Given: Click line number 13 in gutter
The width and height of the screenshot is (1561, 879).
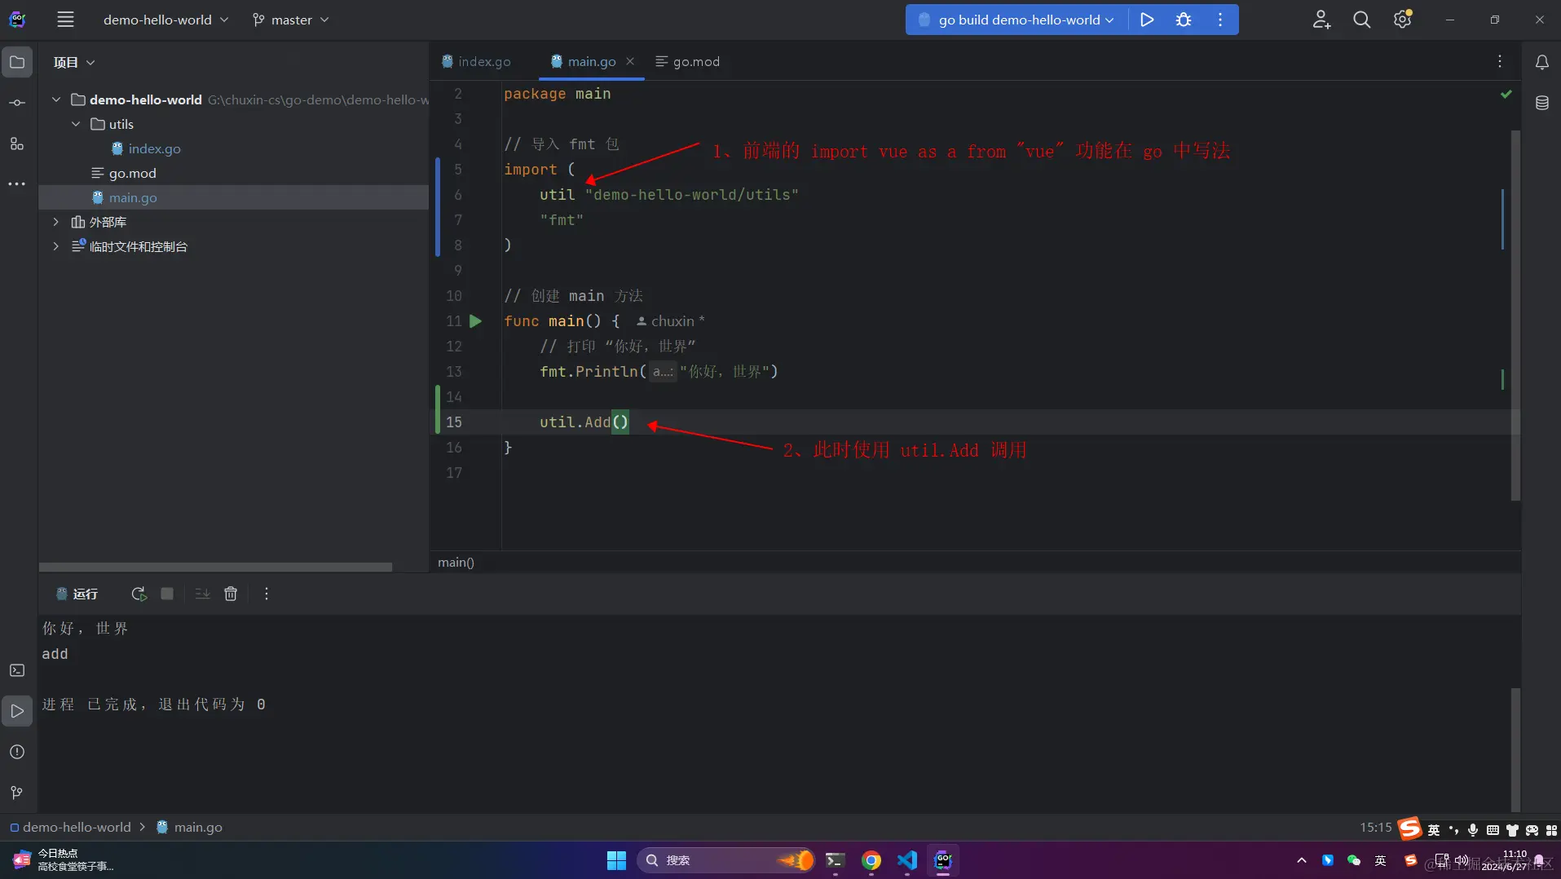Looking at the screenshot, I should point(454,372).
